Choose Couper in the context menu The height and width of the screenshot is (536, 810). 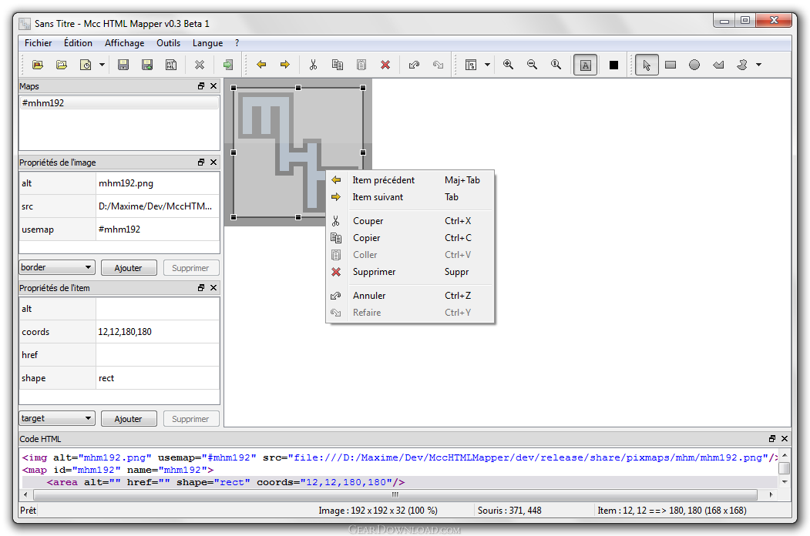point(410,221)
